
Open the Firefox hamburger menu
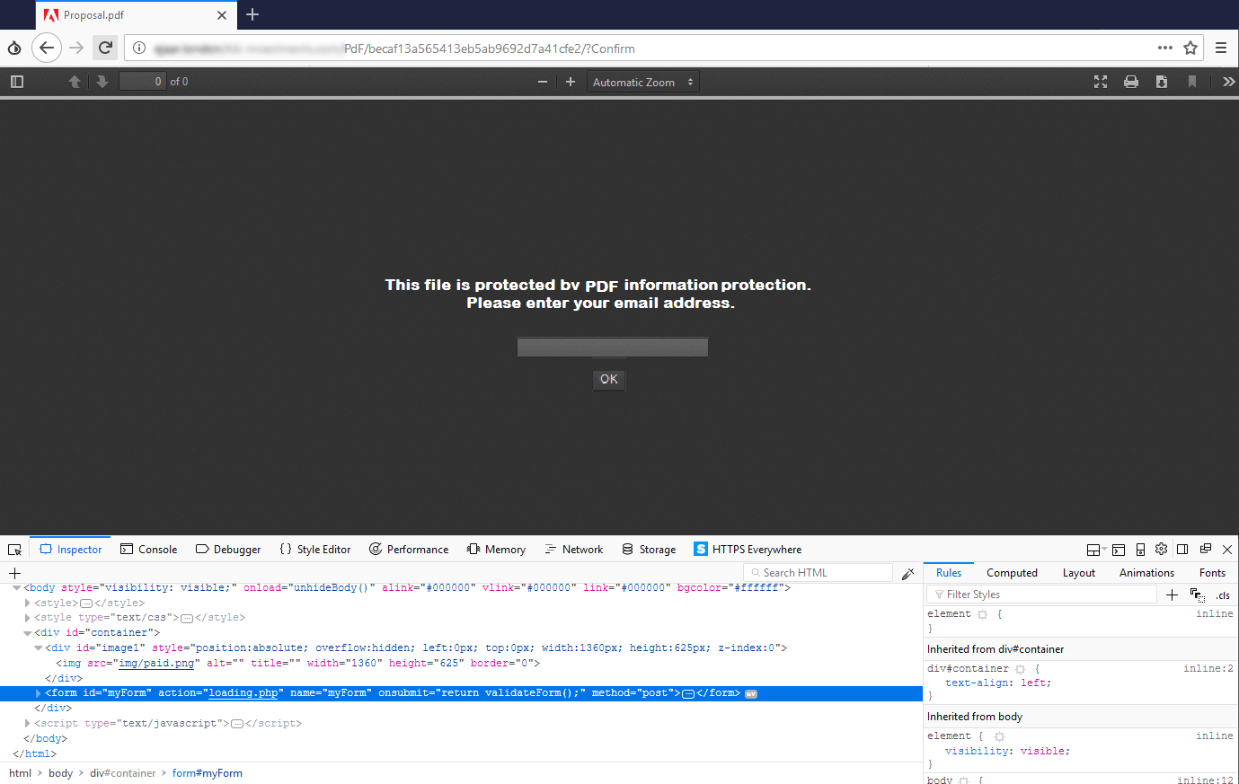pos(1221,48)
